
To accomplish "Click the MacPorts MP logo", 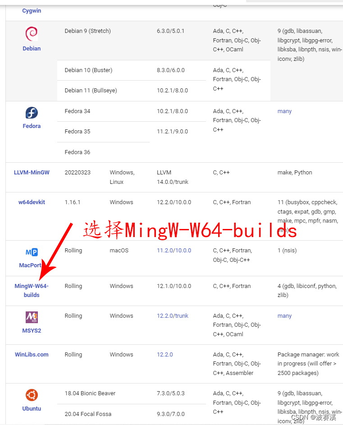I will [x=32, y=252].
